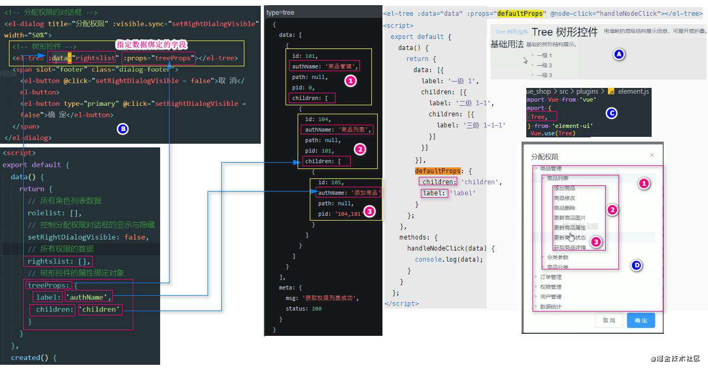Image resolution: width=708 pixels, height=369 pixels.
Task: Select the 用户管理 tree item
Action: tap(550, 297)
